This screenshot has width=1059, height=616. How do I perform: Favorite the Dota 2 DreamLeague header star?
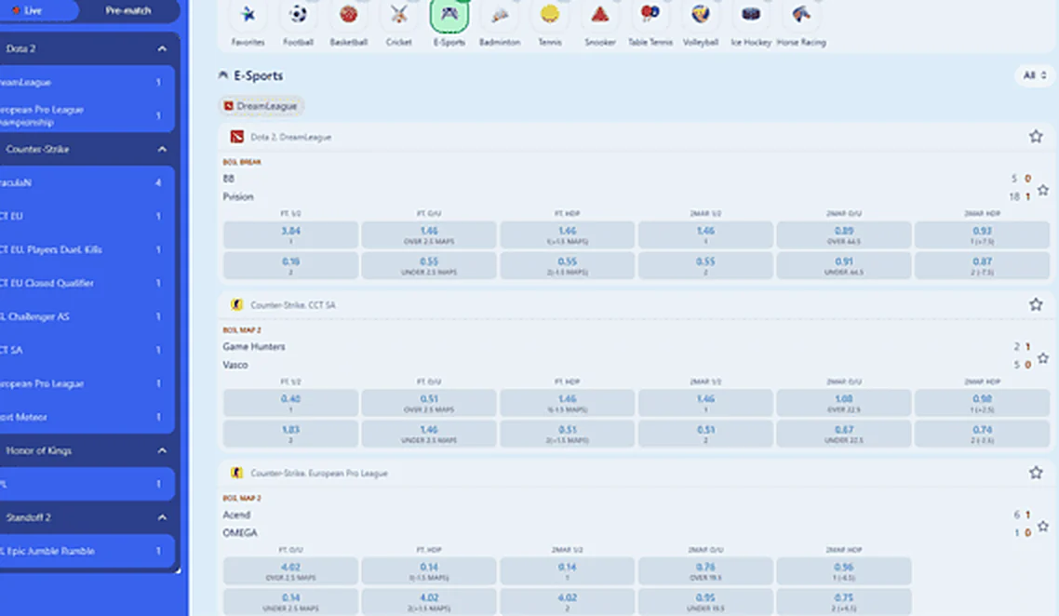coord(1036,137)
